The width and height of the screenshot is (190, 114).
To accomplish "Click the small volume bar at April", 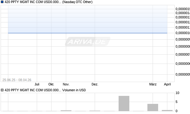I will (x=167, y=111).
